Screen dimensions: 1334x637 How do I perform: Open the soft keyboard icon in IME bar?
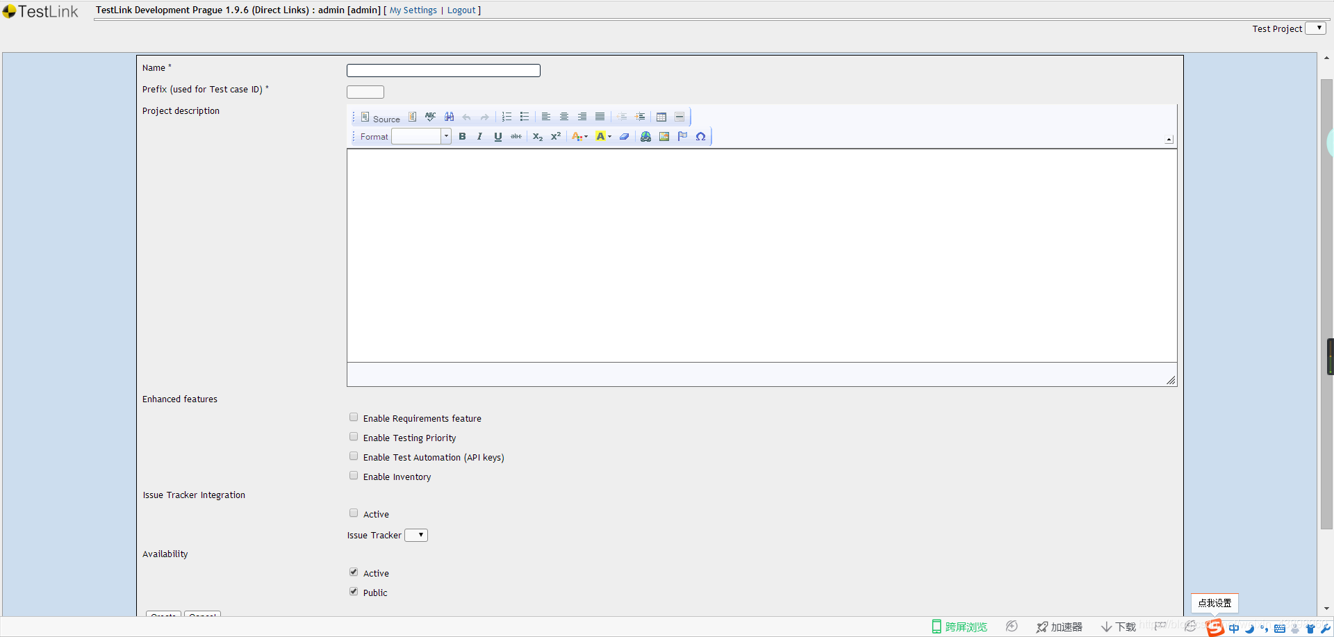[x=1280, y=629]
